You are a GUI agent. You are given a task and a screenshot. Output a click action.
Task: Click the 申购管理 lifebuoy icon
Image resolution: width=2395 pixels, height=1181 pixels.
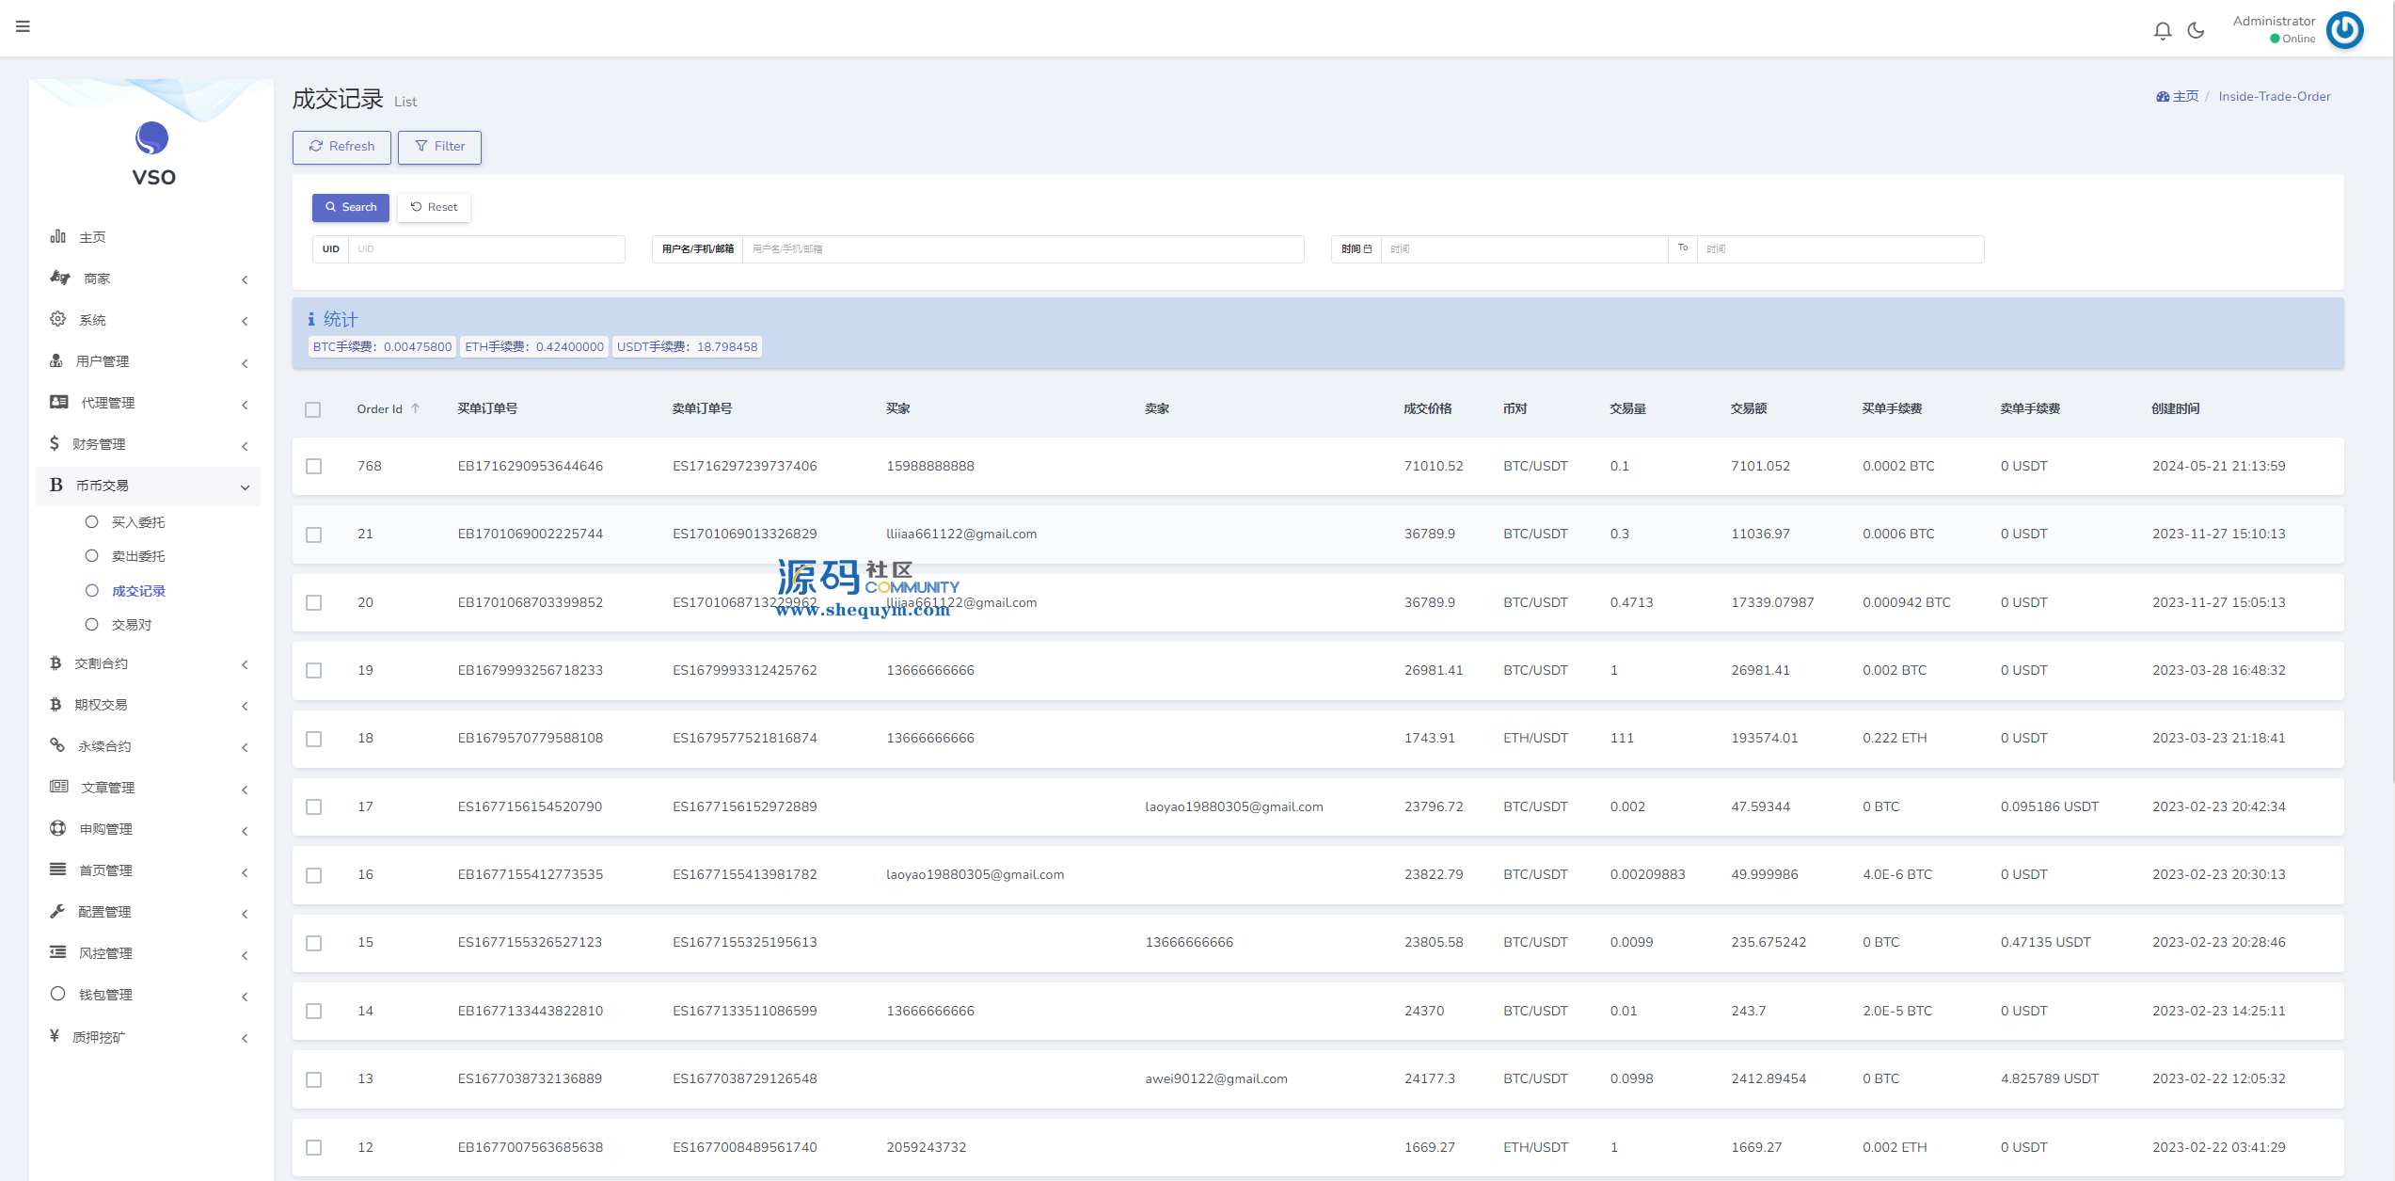[58, 828]
